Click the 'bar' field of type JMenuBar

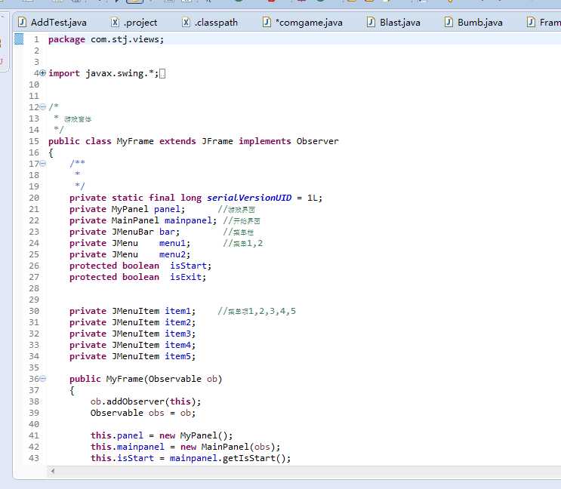[167, 232]
